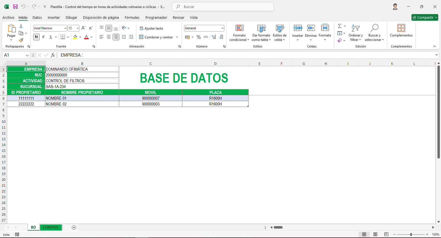Open the font name dropdown
The height and width of the screenshot is (238, 441).
65,28
